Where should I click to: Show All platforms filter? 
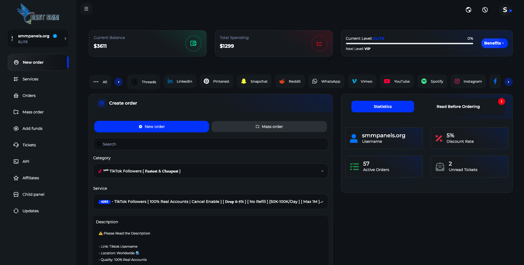[100, 82]
